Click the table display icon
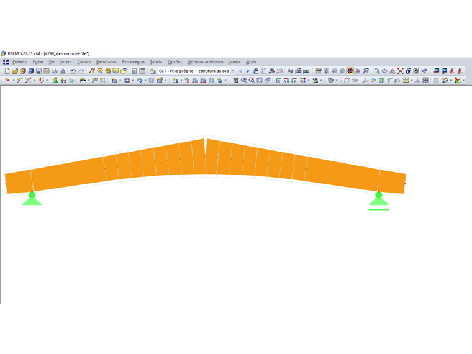The height and width of the screenshot is (354, 472). coord(142,71)
